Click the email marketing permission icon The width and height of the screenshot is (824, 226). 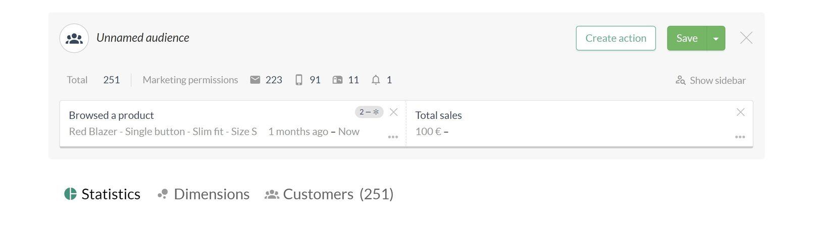(255, 80)
